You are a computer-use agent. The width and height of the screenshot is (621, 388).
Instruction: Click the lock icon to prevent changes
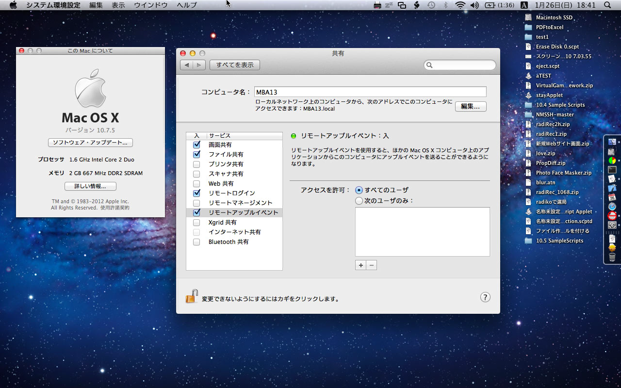pyautogui.click(x=192, y=296)
